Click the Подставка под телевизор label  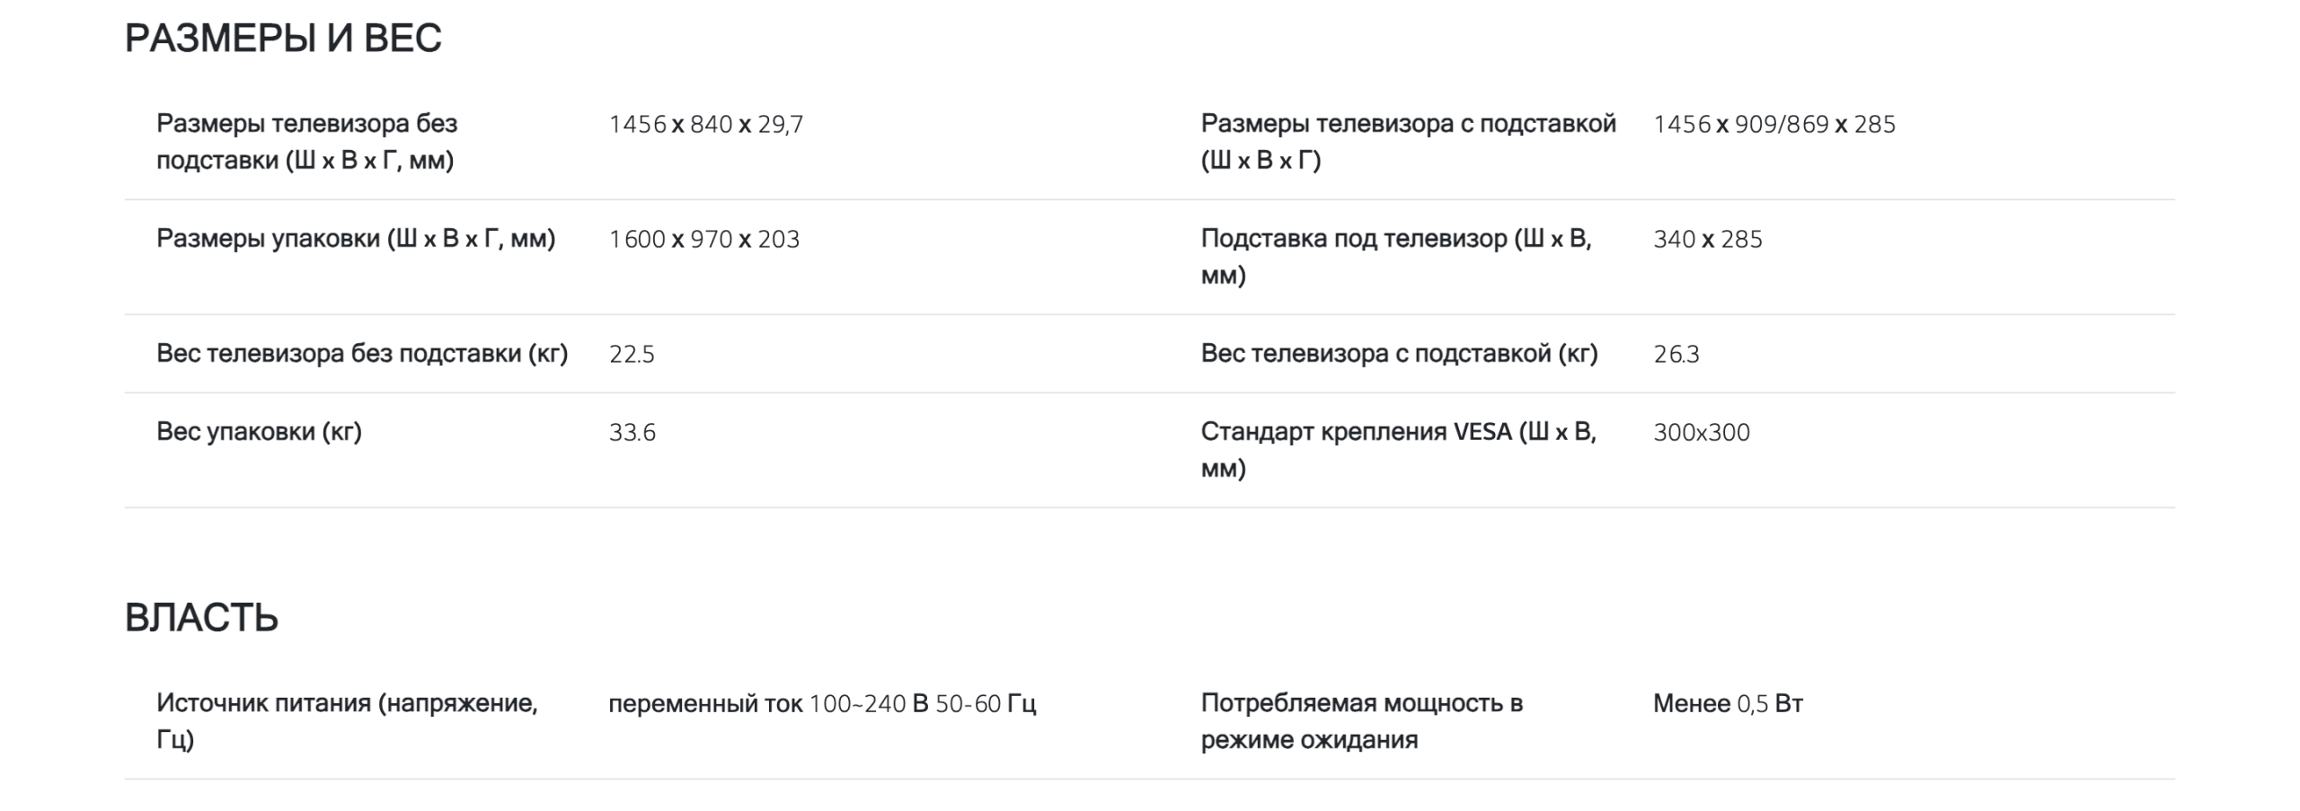pos(1396,257)
